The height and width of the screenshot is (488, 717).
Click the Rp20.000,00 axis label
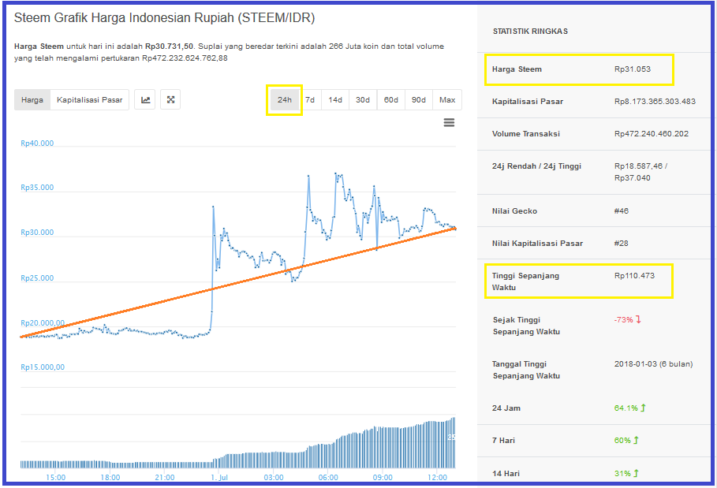tap(43, 323)
